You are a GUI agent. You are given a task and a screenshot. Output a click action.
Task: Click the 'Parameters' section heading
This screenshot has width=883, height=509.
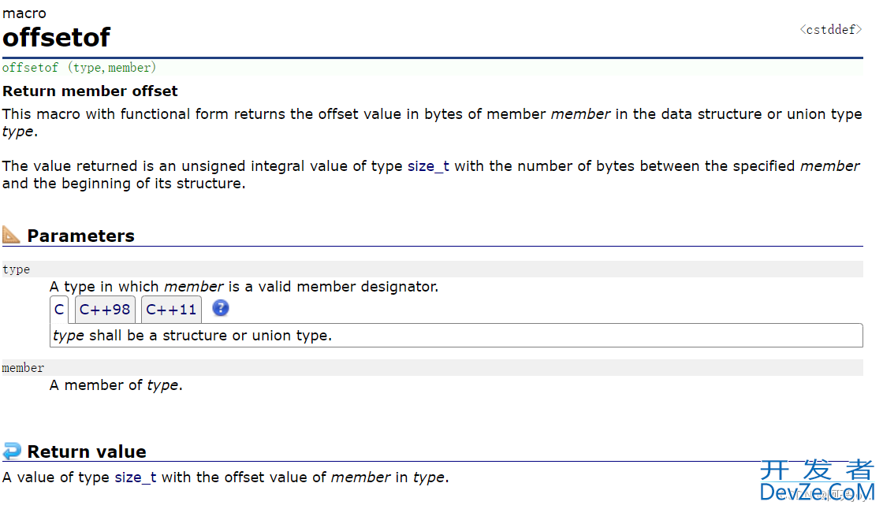click(81, 236)
